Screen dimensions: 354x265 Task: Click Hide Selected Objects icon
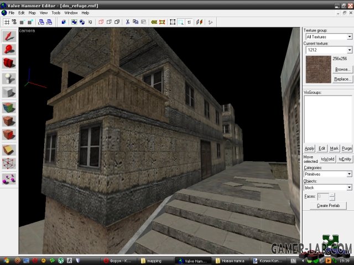pos(101,22)
